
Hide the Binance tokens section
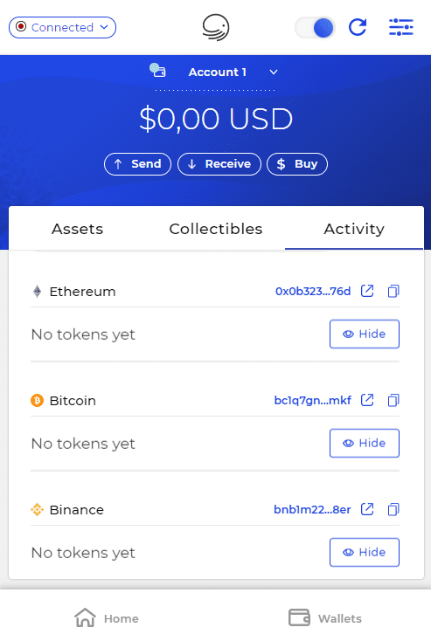point(365,552)
